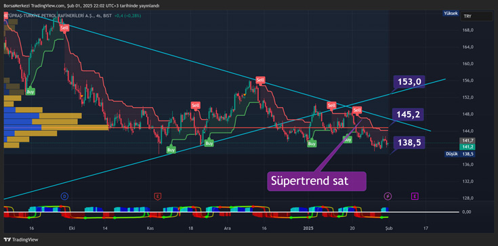Click the 156,0 price axis label

(468, 81)
